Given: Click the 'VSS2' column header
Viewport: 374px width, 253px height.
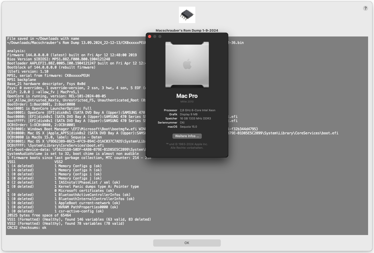Looking at the screenshot, I should (x=59, y=162).
